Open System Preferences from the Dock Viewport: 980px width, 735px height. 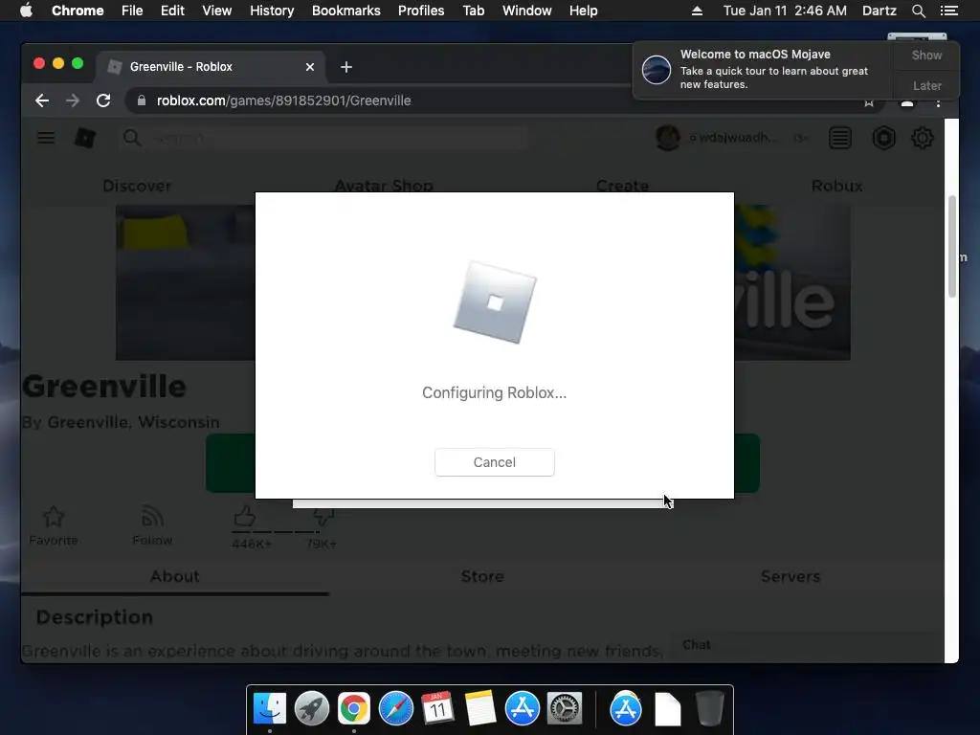point(565,708)
